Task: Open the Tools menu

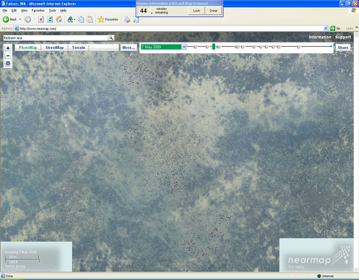Action: (x=52, y=11)
